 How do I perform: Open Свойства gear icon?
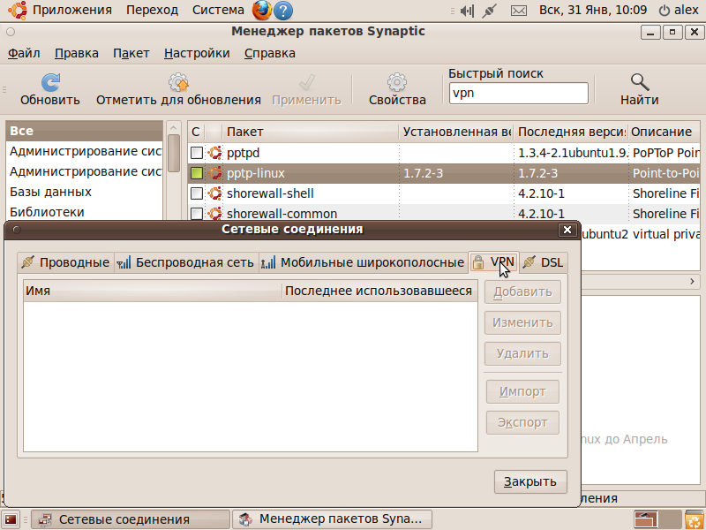397,83
